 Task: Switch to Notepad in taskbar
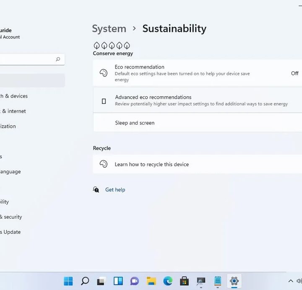click(x=218, y=281)
